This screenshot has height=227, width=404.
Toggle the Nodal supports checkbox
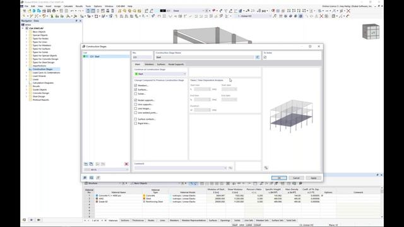pos(136,100)
